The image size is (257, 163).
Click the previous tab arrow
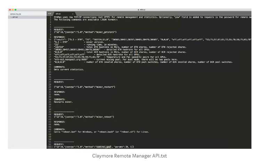[49, 14]
